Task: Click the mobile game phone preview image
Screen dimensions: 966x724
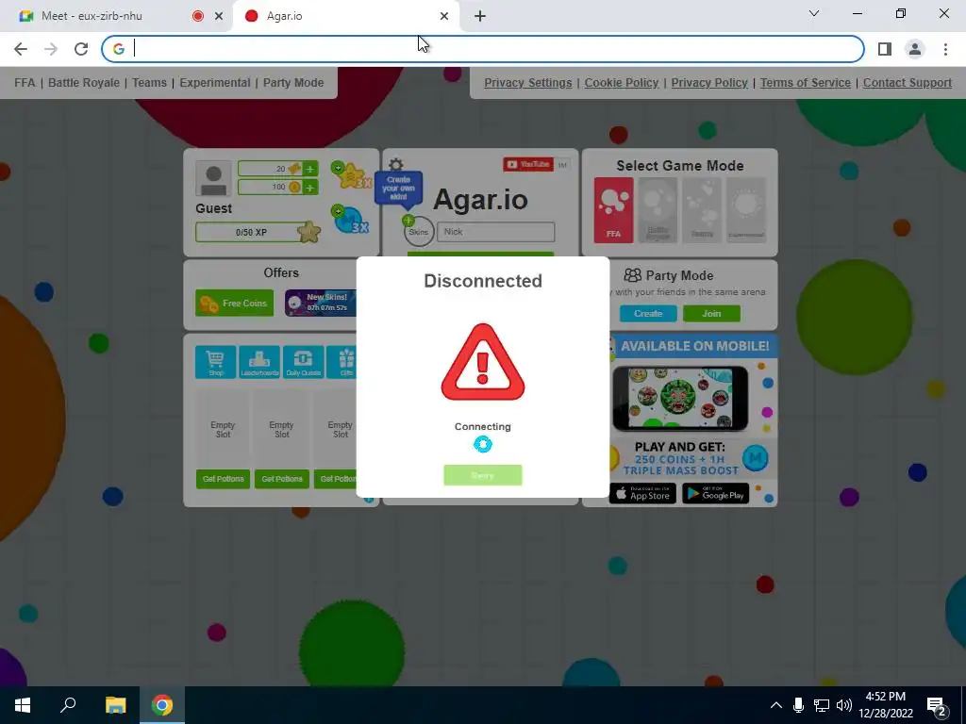Action: pyautogui.click(x=680, y=399)
